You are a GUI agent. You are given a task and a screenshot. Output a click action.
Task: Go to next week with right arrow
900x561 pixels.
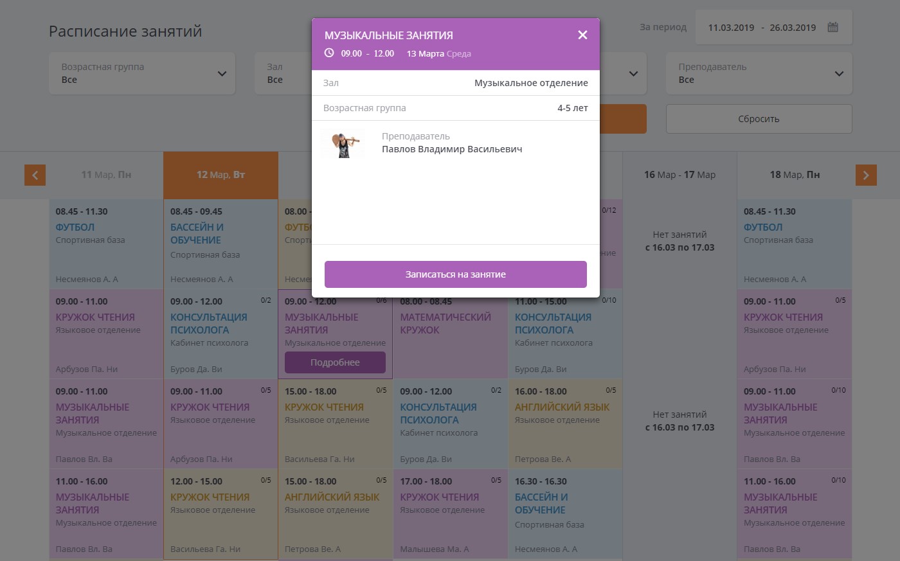[865, 175]
